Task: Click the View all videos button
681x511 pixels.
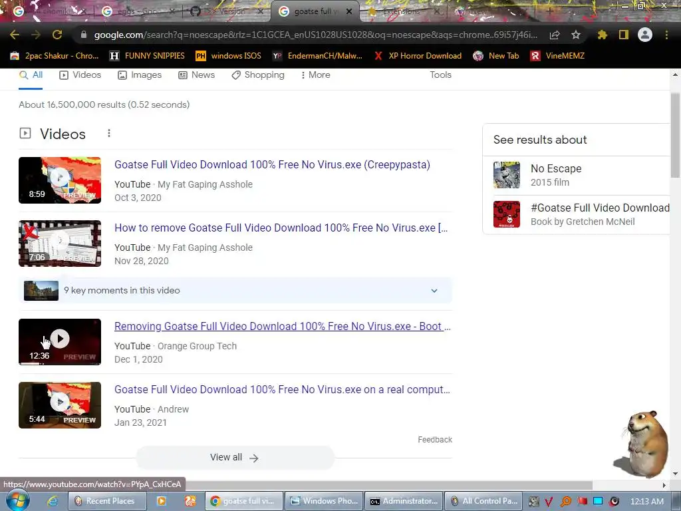Action: coord(235,458)
